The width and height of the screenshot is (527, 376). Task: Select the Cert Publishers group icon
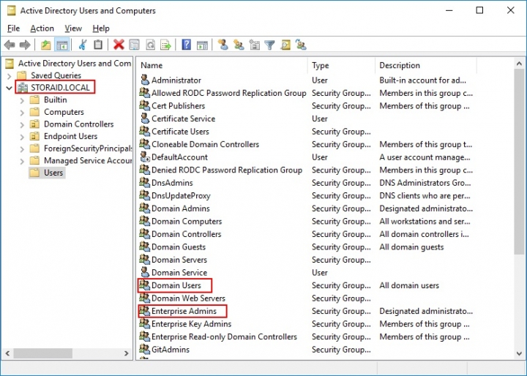pos(145,105)
